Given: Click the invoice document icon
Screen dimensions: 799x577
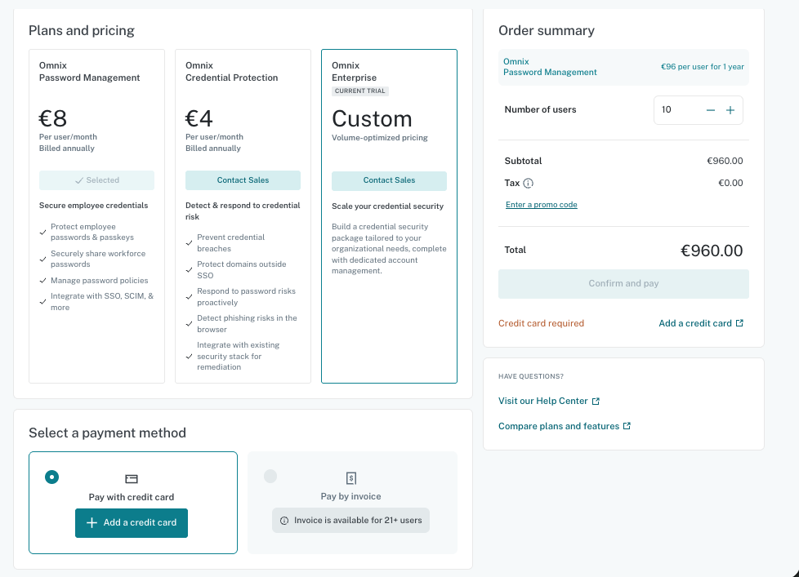Looking at the screenshot, I should coord(351,478).
